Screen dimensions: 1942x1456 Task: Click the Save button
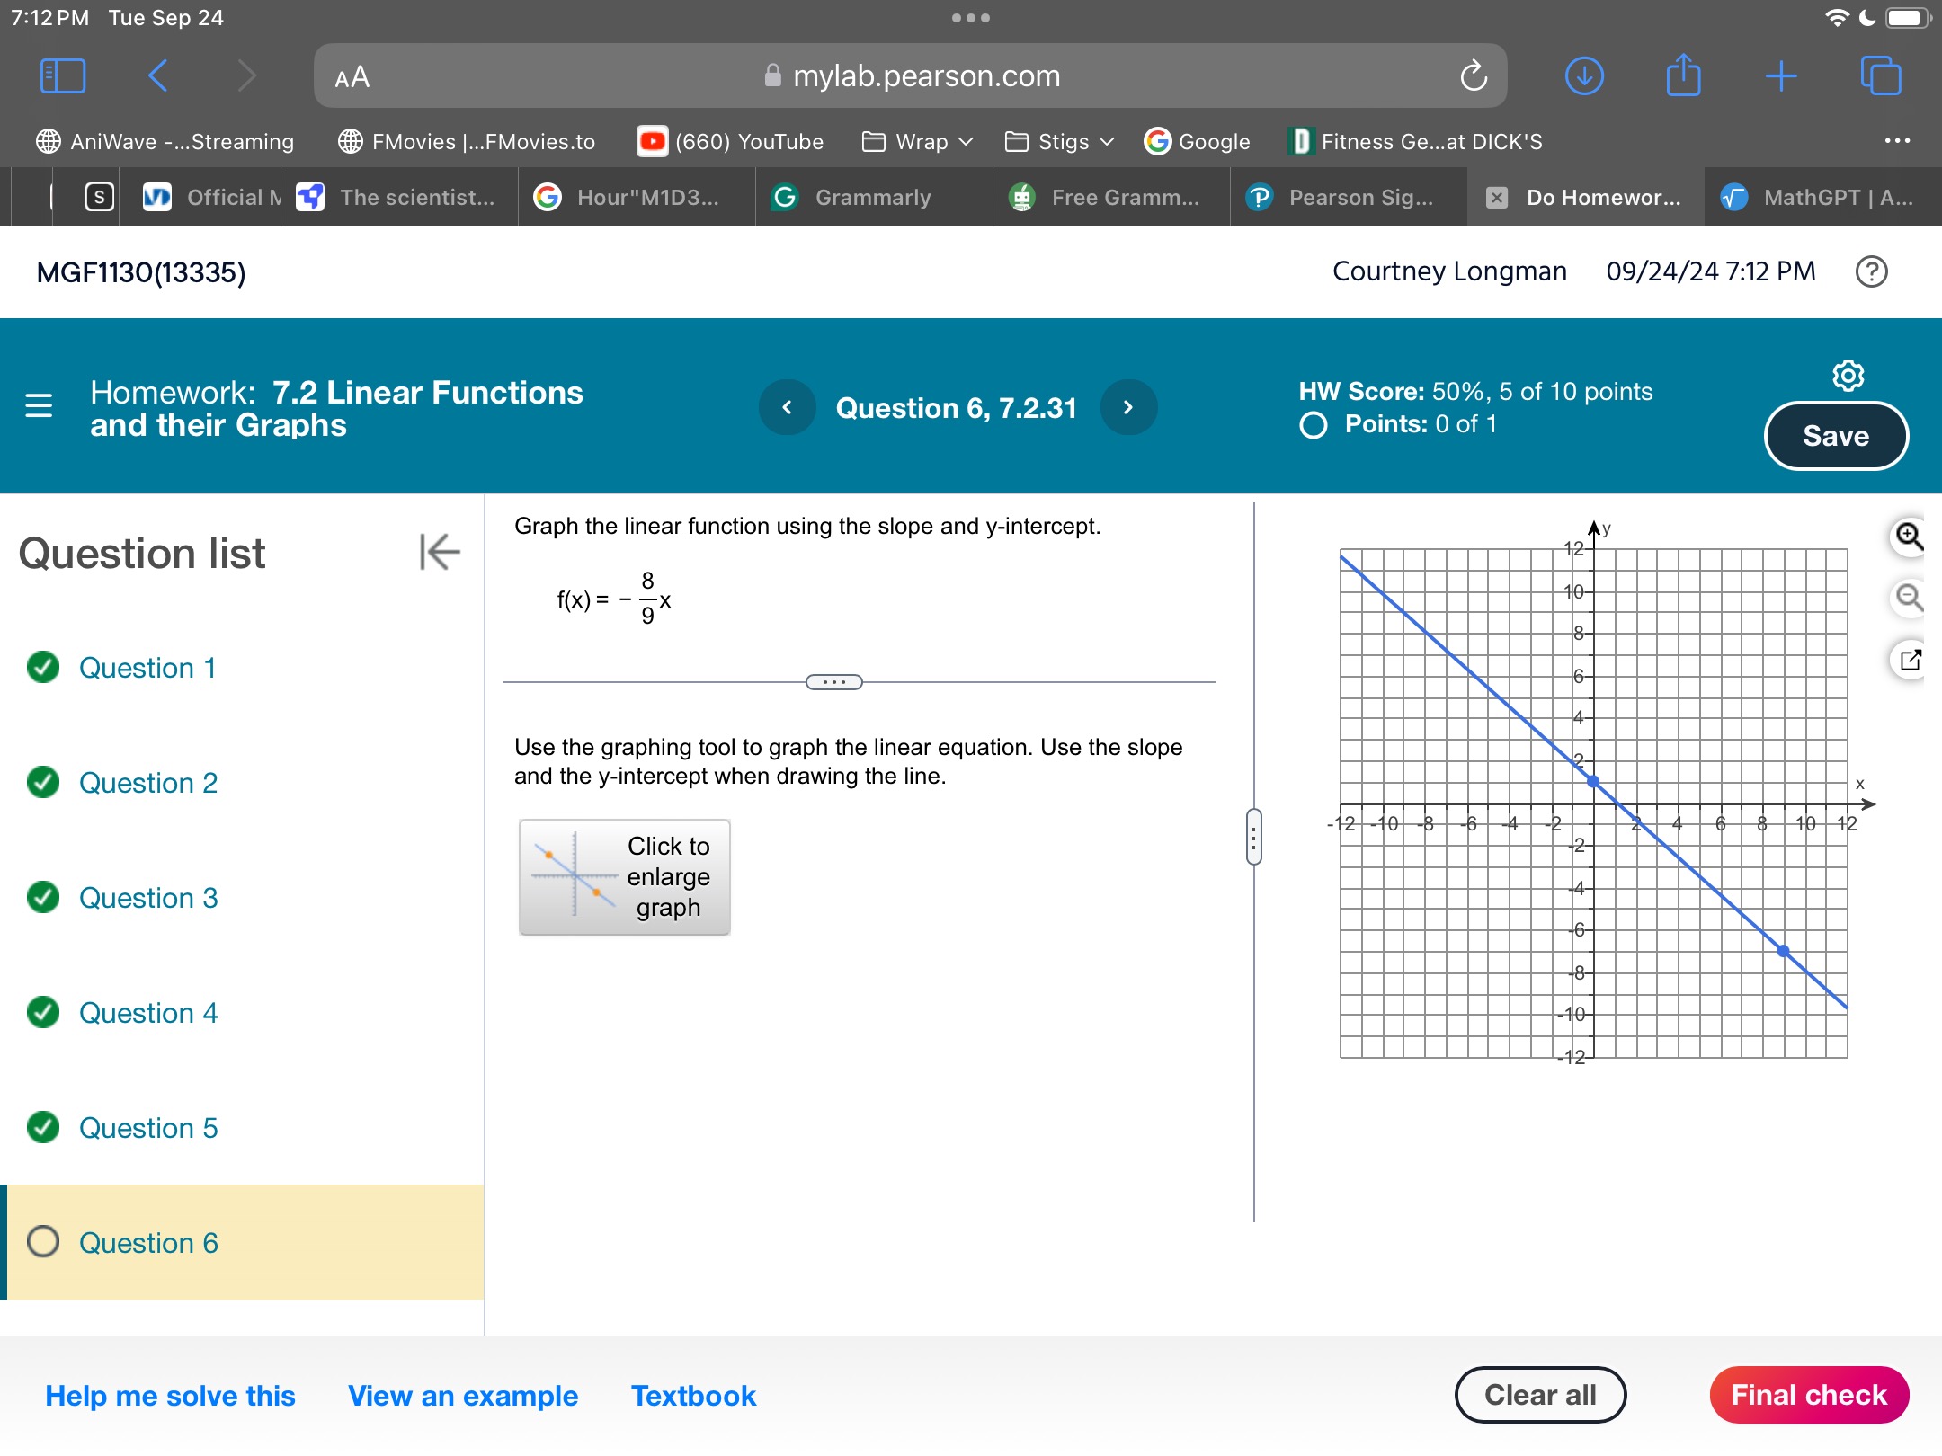pos(1836,436)
